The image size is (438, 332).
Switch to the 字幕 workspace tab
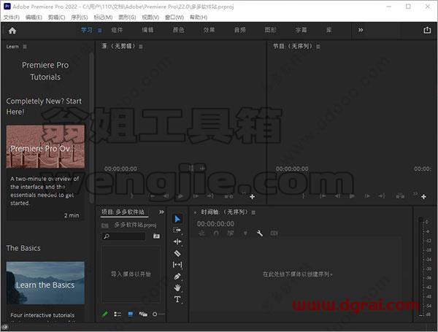tap(301, 30)
